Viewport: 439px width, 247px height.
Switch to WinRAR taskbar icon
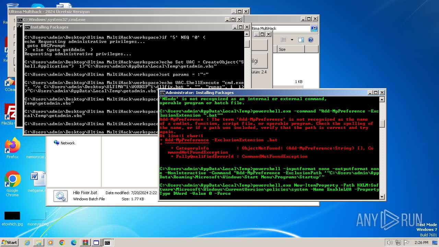pyautogui.click(x=85, y=243)
